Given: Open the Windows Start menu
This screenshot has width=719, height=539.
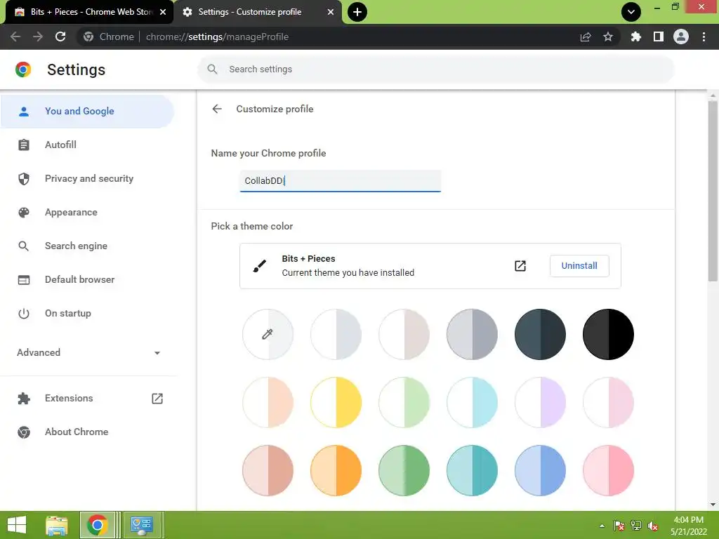Looking at the screenshot, I should pos(17,525).
